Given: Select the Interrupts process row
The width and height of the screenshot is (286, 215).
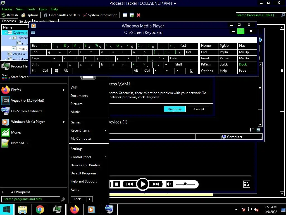Looking at the screenshot, I should point(15,48).
